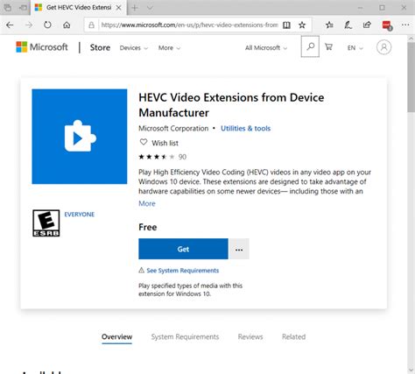The height and width of the screenshot is (374, 415).
Task: Open reading view book icon
Action: click(286, 25)
